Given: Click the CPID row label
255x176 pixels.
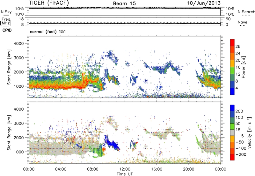Looking at the screenshot, I should tap(7, 30).
